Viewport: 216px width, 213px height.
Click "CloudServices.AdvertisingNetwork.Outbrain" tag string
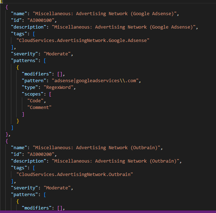pyautogui.click(x=75, y=175)
